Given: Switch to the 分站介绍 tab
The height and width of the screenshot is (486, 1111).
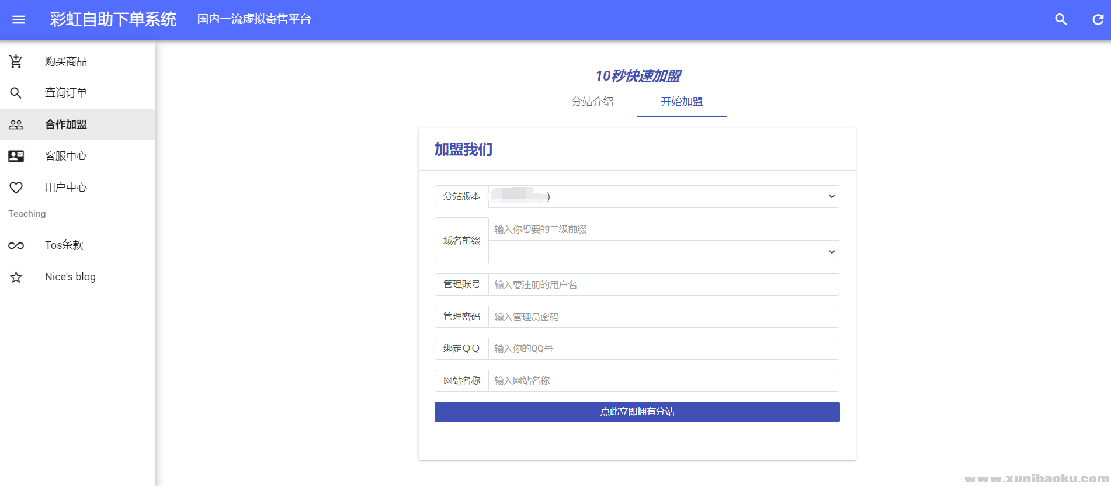Looking at the screenshot, I should 592,102.
